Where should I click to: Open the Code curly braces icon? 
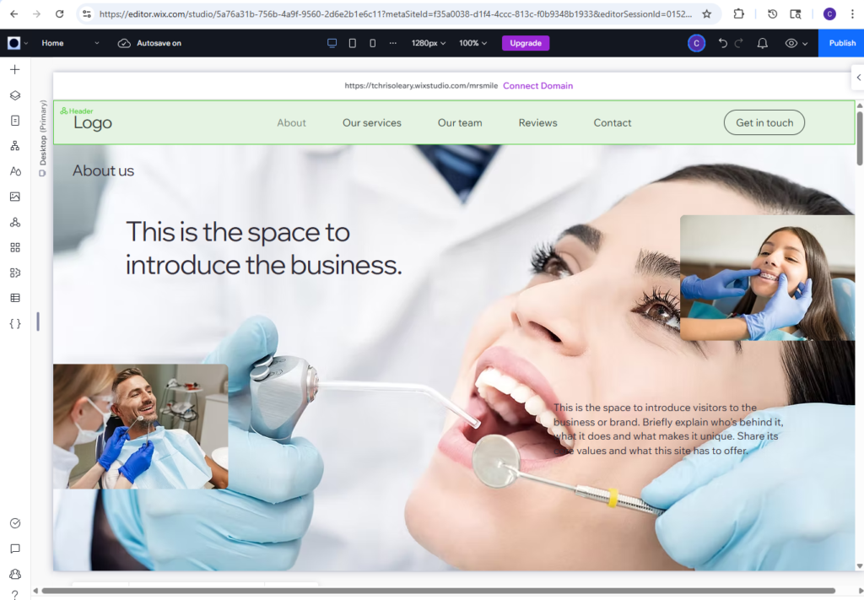tap(15, 323)
